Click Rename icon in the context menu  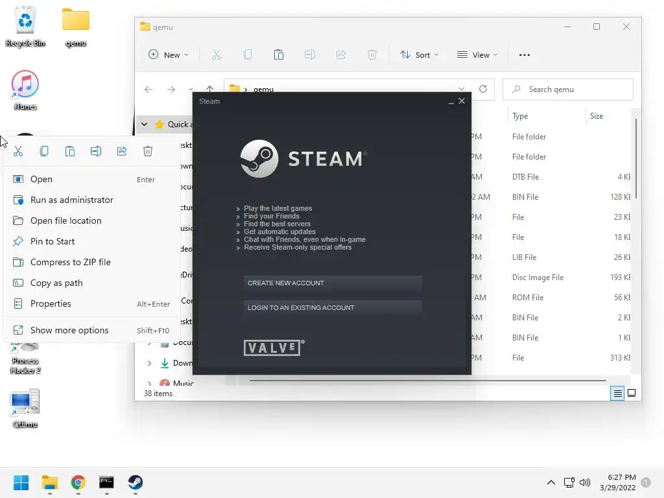click(96, 151)
